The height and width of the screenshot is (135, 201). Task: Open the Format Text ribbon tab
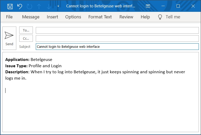(100, 17)
